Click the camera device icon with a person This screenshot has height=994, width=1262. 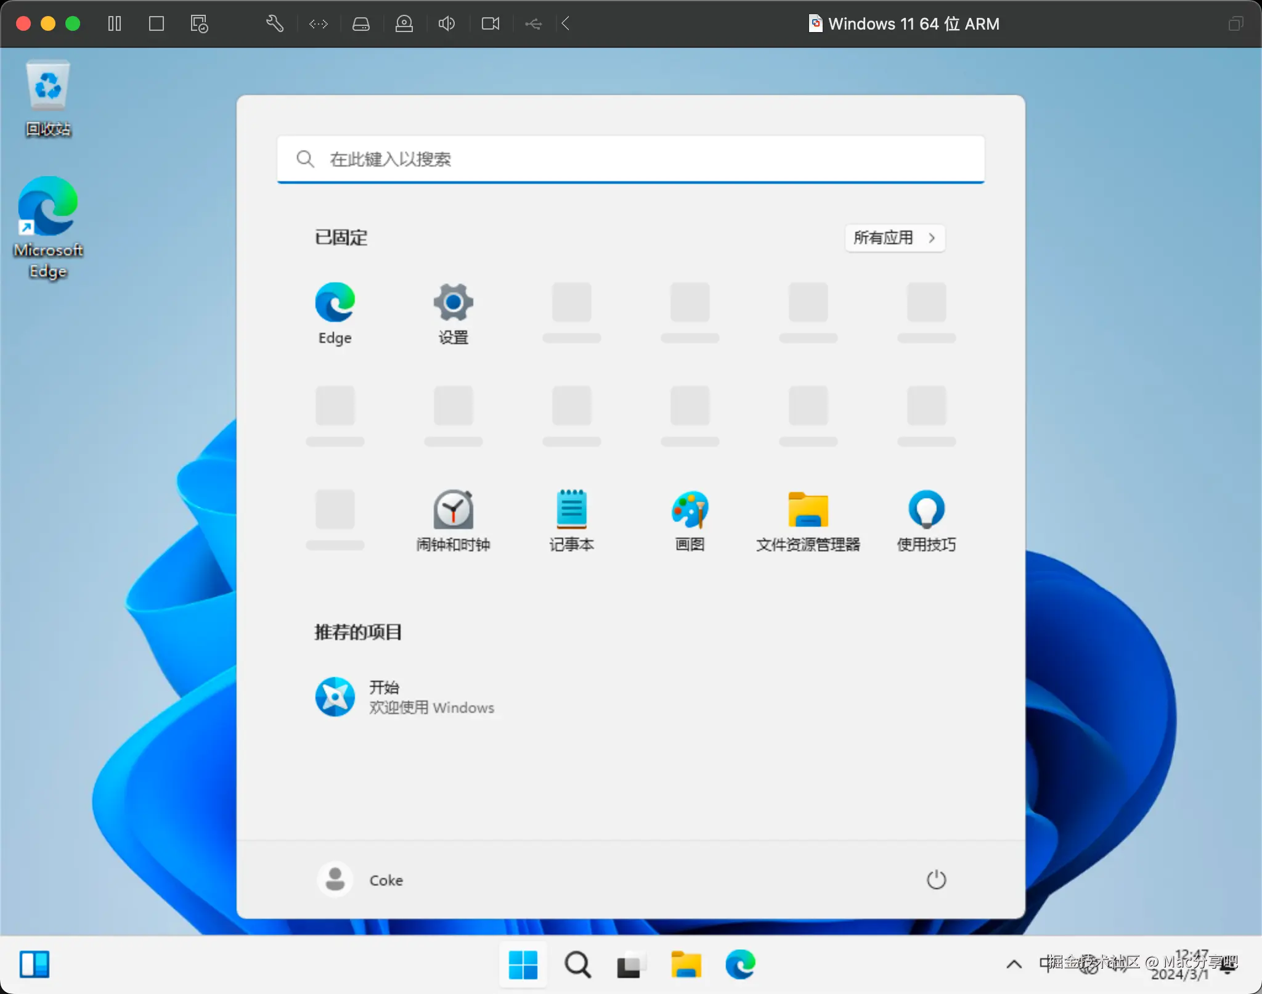pos(404,23)
